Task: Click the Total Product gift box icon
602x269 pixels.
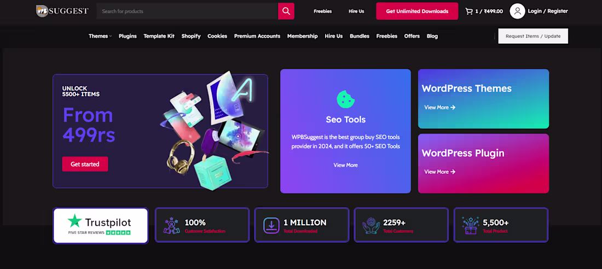Action: [470, 226]
